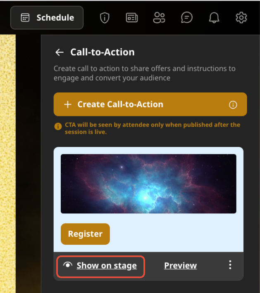
Task: Open the shield info icon
Action: 105,18
